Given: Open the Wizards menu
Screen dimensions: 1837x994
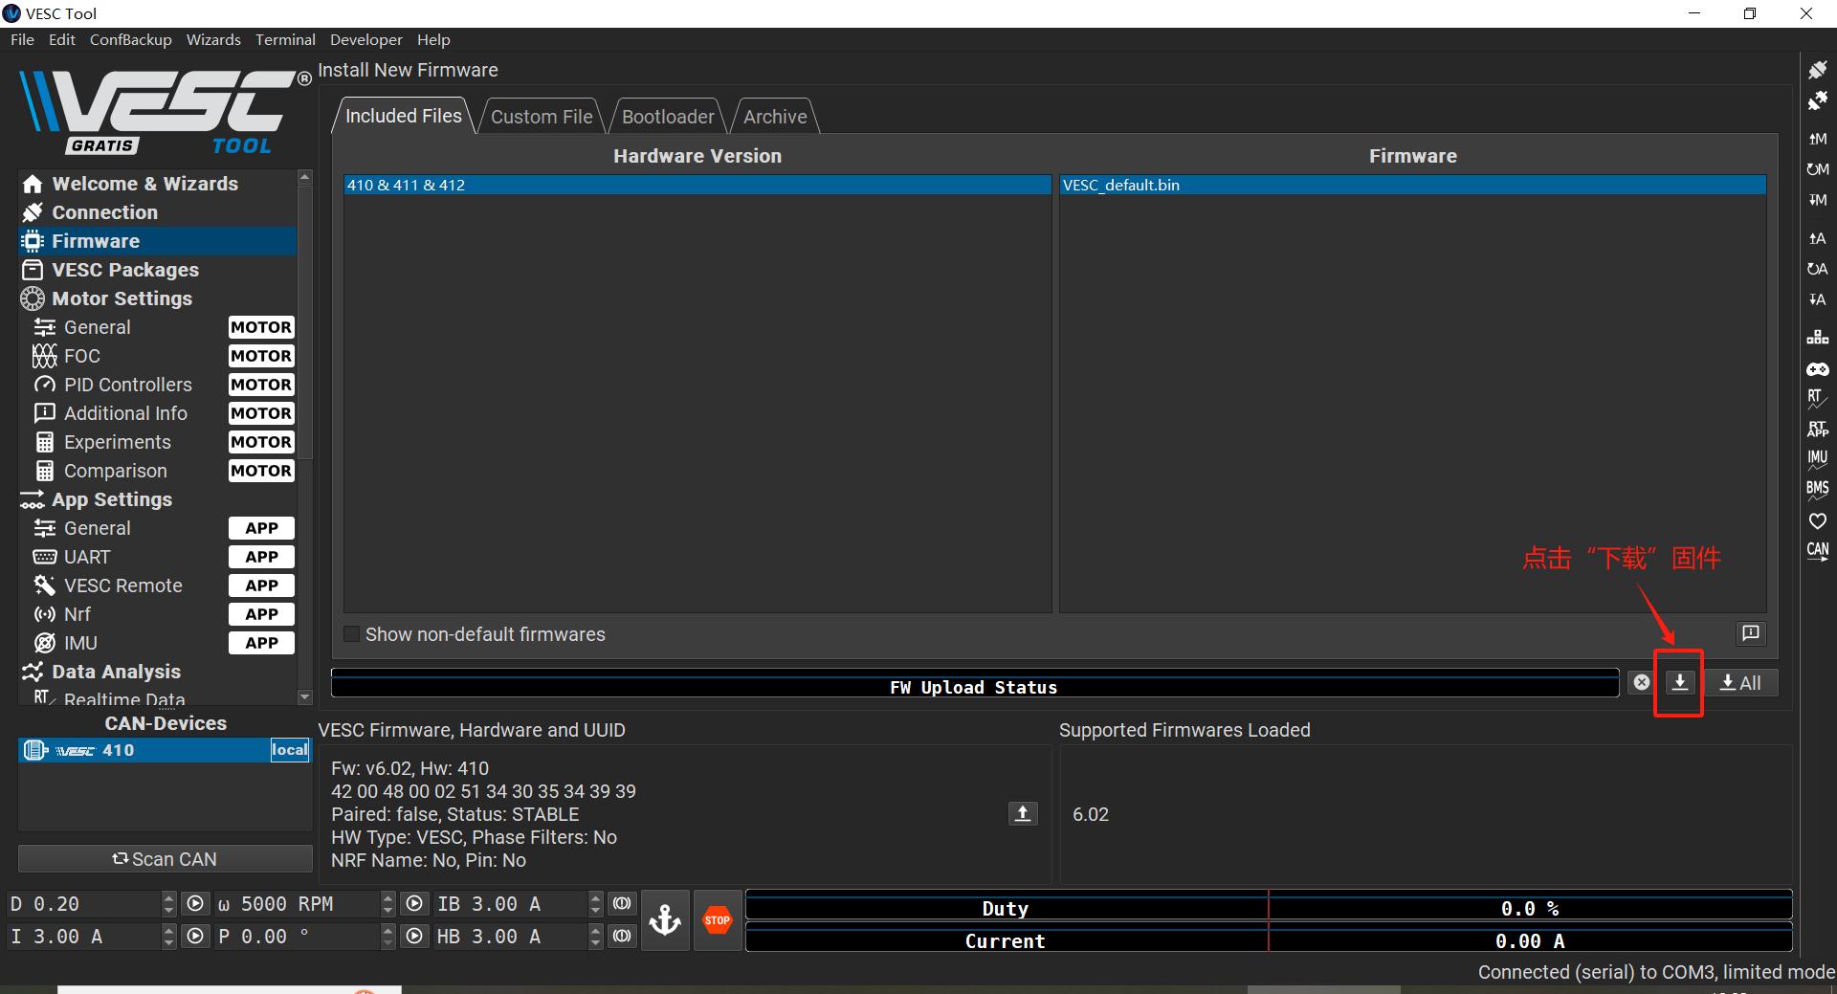Looking at the screenshot, I should click(x=213, y=39).
